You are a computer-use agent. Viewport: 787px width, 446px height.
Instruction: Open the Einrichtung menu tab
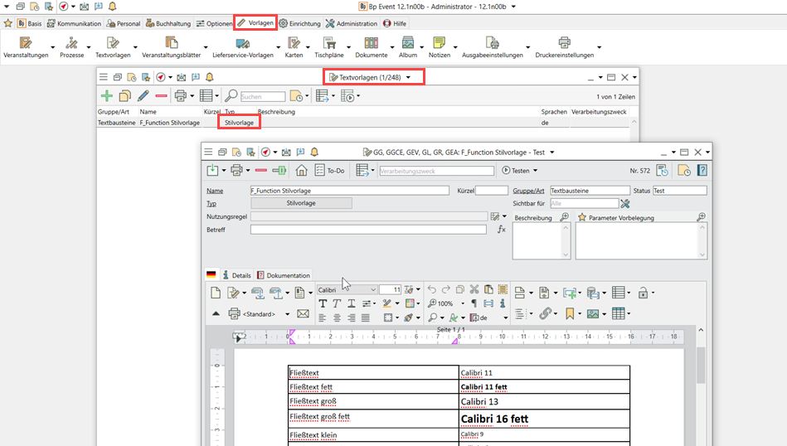tap(299, 23)
